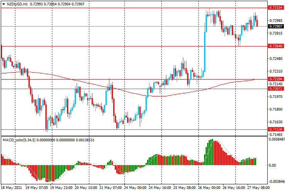
Task: Select the 0.72072 horizontal level label
Action: pyautogui.click(x=276, y=89)
